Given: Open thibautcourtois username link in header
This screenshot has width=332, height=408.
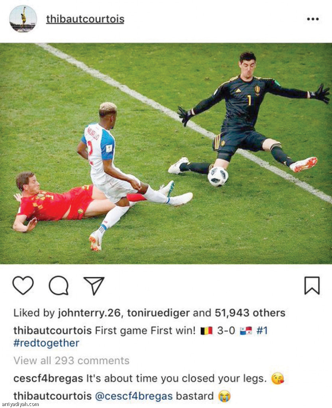Looking at the screenshot, I should tap(85, 19).
